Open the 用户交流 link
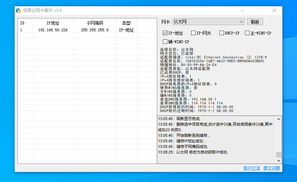The width and height of the screenshot is (297, 182). pos(252,168)
